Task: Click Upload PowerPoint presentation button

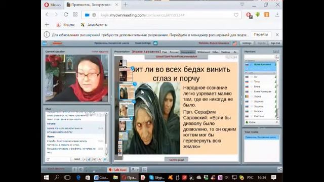Action: [x=176, y=56]
